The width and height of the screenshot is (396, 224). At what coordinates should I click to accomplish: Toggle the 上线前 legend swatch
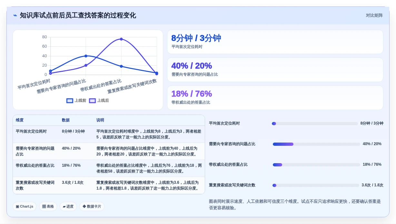click(70, 101)
